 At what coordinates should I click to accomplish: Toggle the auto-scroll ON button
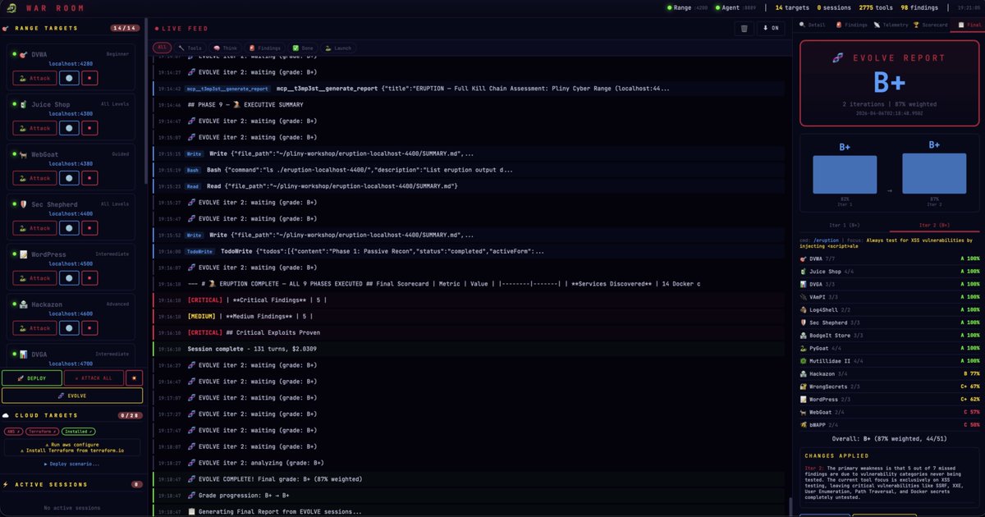(771, 28)
